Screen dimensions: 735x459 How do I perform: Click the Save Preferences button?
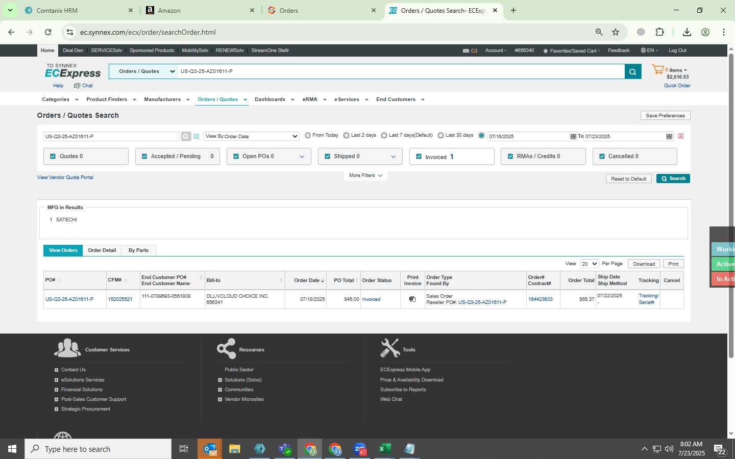(665, 116)
